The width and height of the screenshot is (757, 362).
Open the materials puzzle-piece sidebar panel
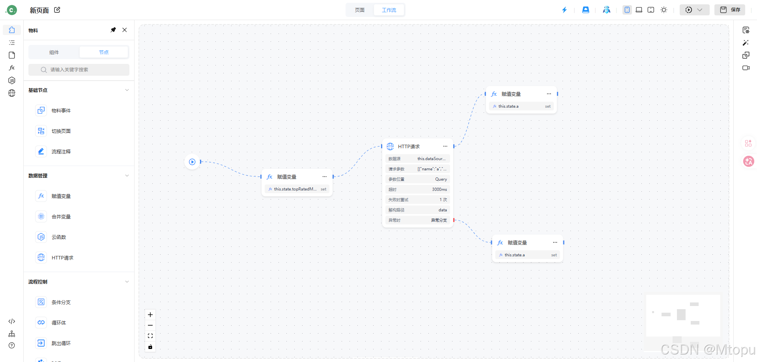(12, 30)
